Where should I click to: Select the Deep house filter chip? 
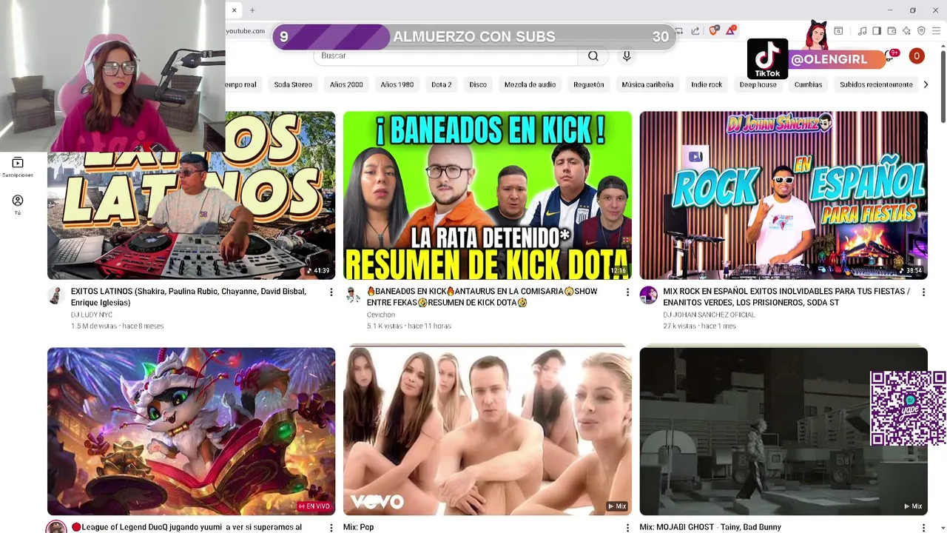click(x=758, y=84)
